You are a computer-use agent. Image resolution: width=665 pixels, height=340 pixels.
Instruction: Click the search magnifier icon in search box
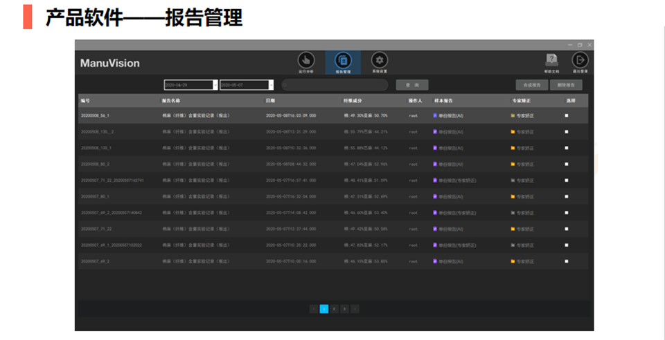coord(286,85)
